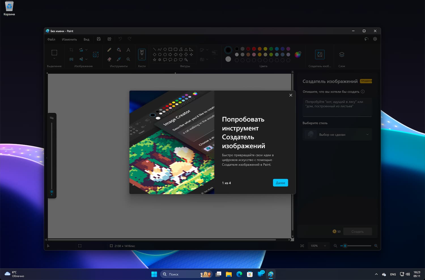
Task: Click the zoom in magnifier icon
Action: [376, 246]
